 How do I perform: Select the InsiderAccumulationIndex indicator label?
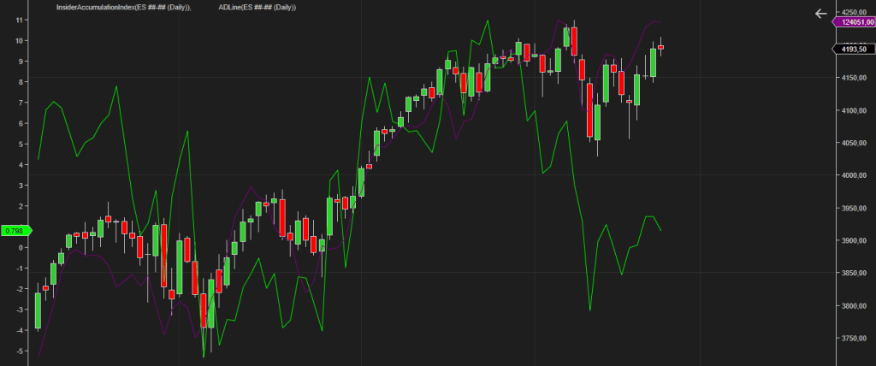(x=124, y=7)
